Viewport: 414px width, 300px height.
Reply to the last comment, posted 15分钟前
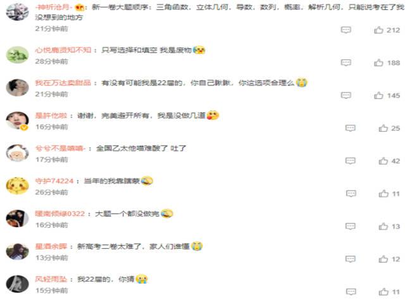351,292
